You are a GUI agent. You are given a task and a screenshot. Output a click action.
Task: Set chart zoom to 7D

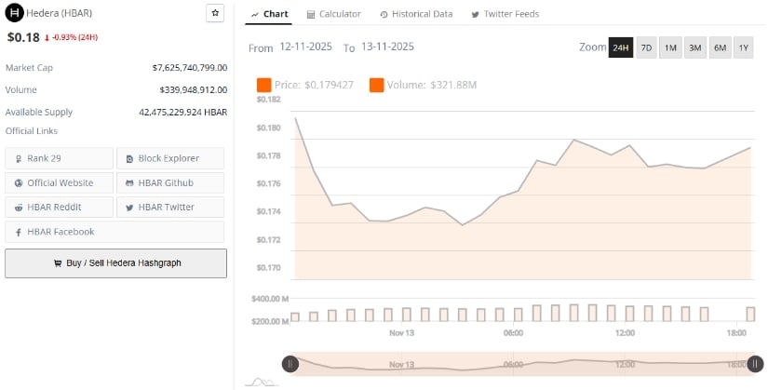[x=646, y=47]
